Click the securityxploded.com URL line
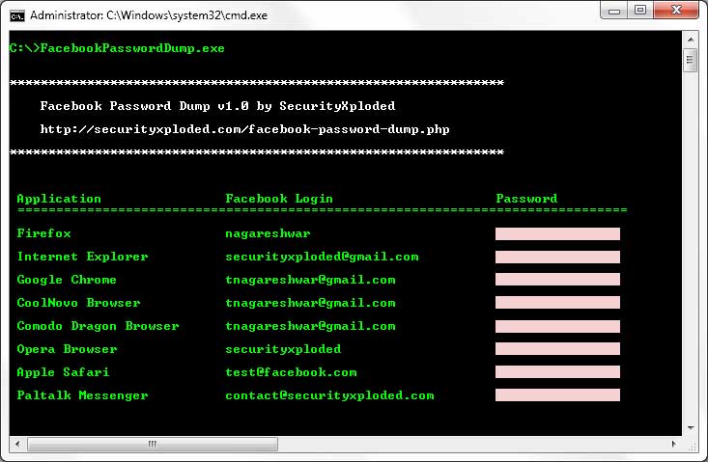 coord(244,129)
